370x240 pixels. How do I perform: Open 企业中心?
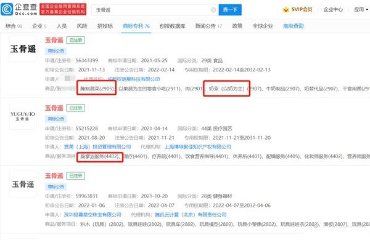[333, 9]
